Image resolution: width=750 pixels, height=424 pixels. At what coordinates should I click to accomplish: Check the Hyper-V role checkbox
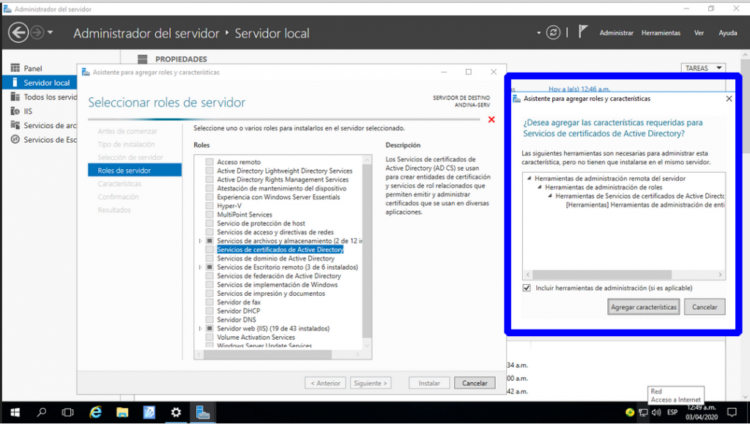(209, 206)
